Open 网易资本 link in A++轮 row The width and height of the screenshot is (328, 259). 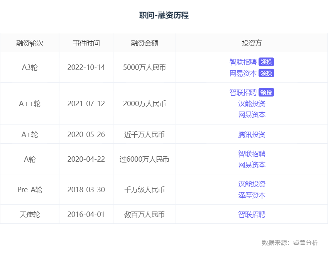tap(252, 115)
